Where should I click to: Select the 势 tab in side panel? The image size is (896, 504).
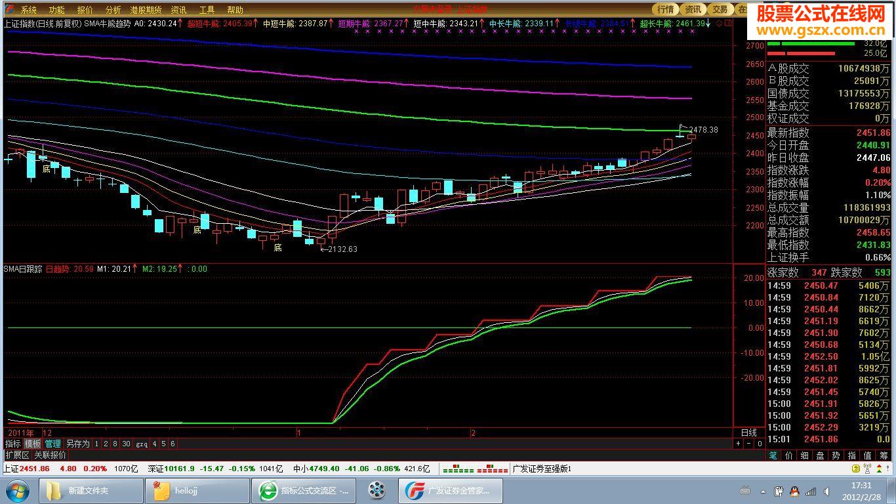[x=836, y=455]
